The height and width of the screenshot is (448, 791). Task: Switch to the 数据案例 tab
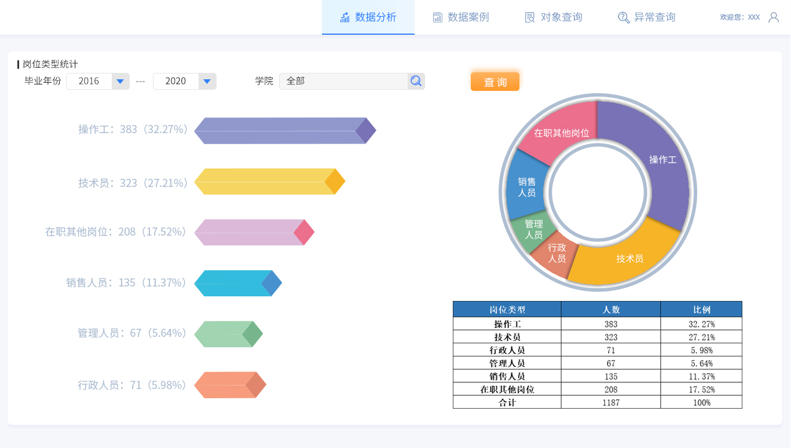pos(461,17)
